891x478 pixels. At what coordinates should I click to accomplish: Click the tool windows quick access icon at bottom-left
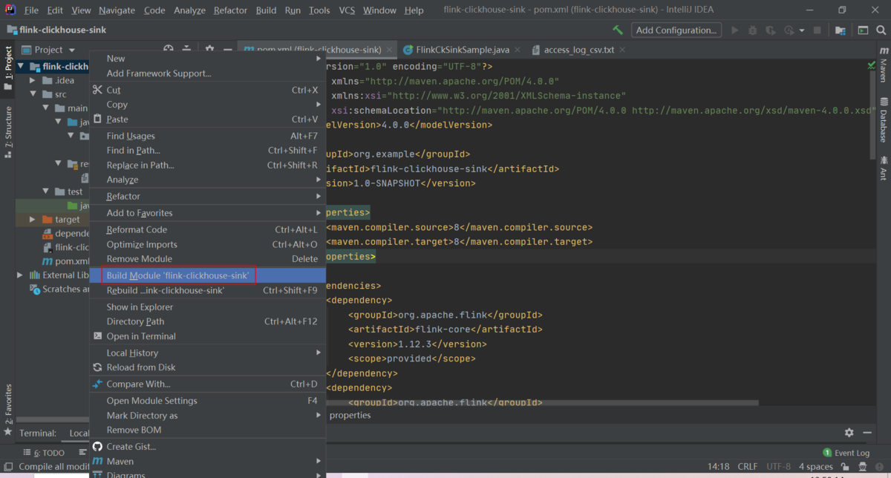[7, 467]
